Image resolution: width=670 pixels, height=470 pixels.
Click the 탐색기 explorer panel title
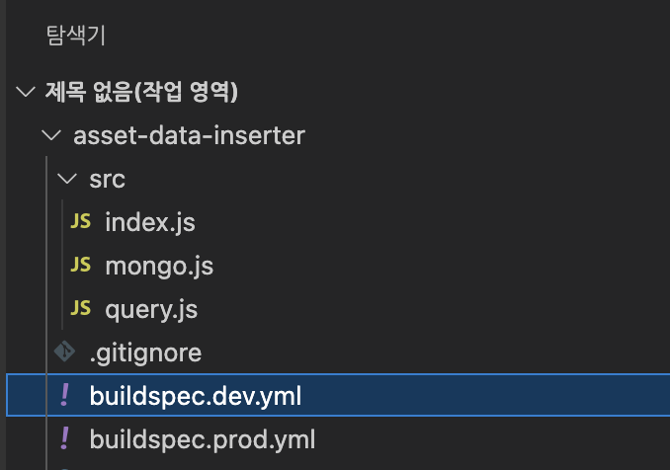75,37
